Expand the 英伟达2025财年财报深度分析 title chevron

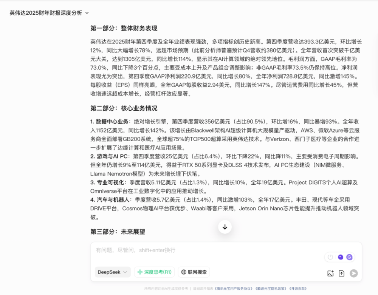[x=87, y=13]
